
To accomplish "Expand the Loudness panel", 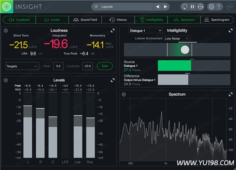I will (112, 31).
